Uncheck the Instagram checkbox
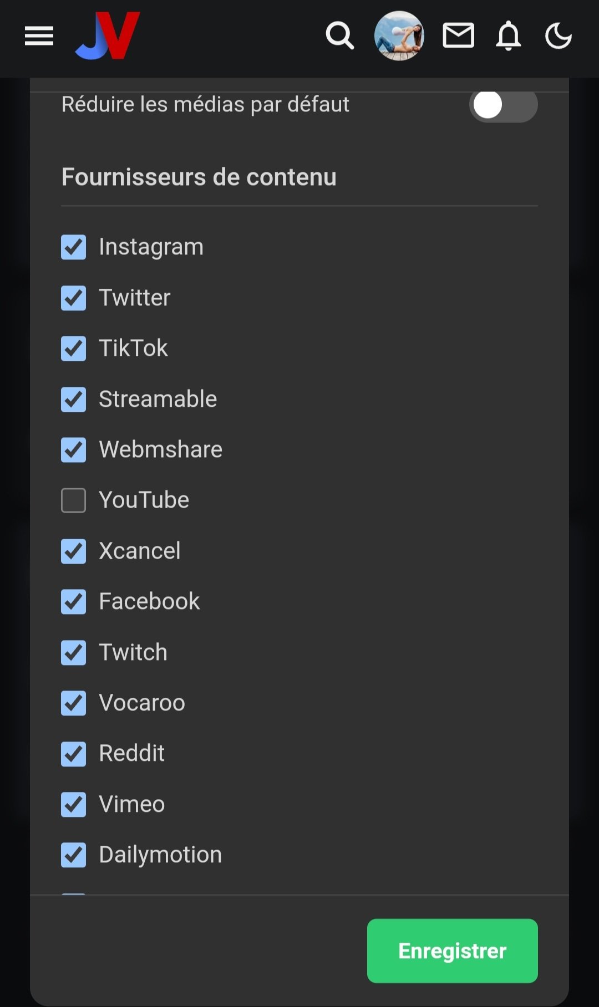Screen dimensions: 599x1007 74,247
